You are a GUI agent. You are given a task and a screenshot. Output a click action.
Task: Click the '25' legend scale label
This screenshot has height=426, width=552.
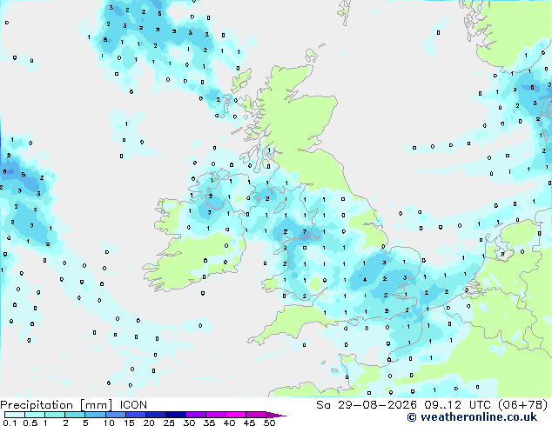click(x=169, y=423)
